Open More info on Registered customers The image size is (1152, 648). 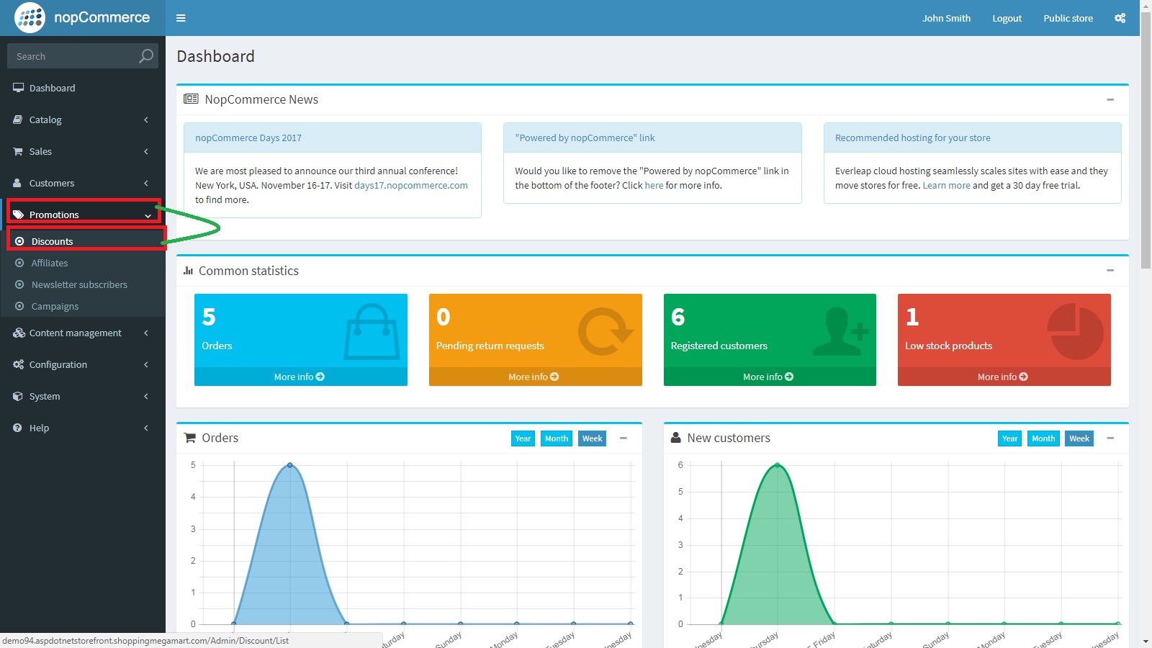(770, 377)
